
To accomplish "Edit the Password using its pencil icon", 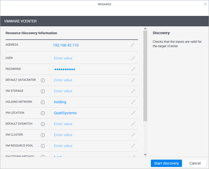I will [133, 69].
